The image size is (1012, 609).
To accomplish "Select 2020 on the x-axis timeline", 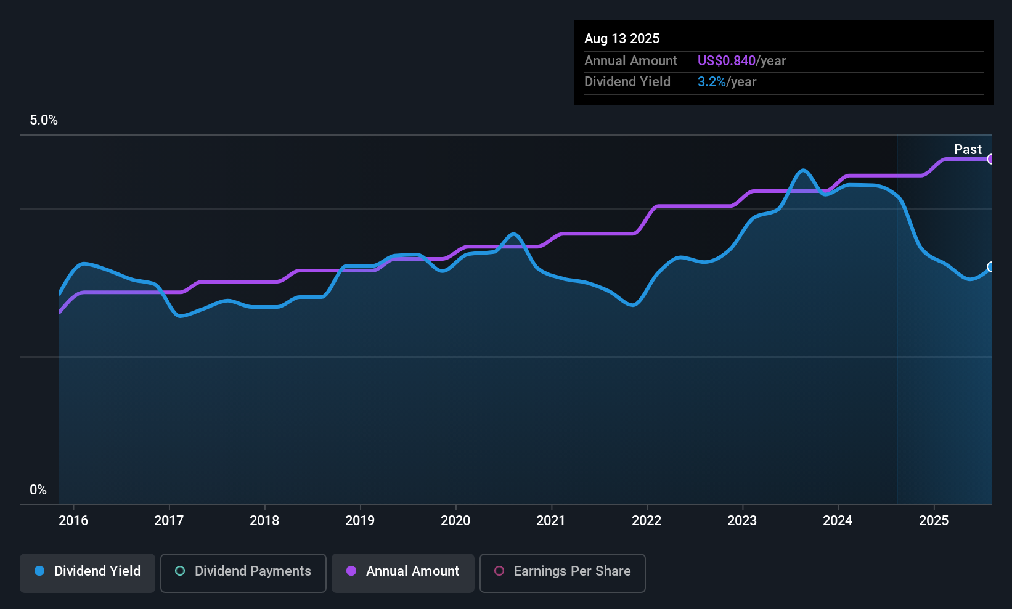I will (455, 520).
